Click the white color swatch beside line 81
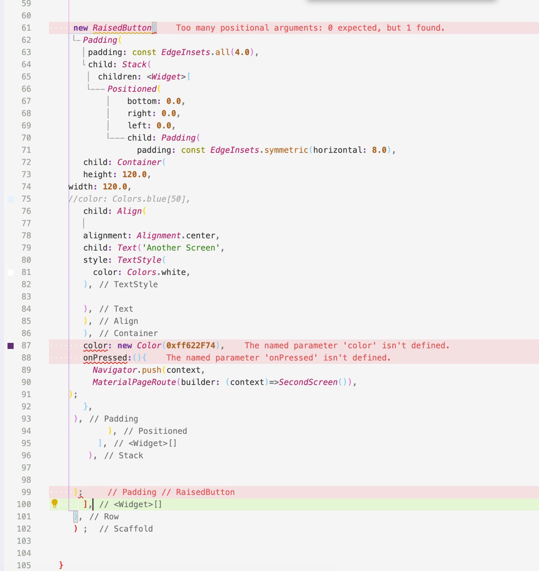 tap(11, 272)
